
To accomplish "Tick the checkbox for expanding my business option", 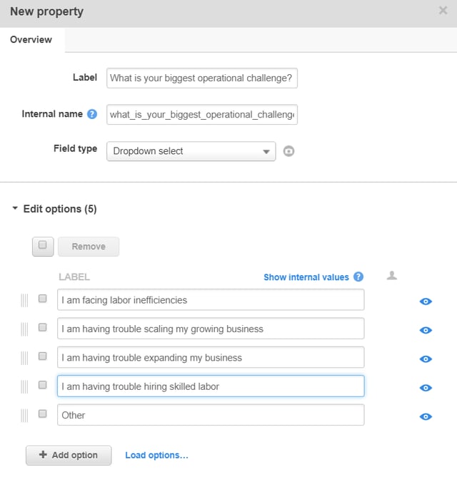I will pos(43,356).
